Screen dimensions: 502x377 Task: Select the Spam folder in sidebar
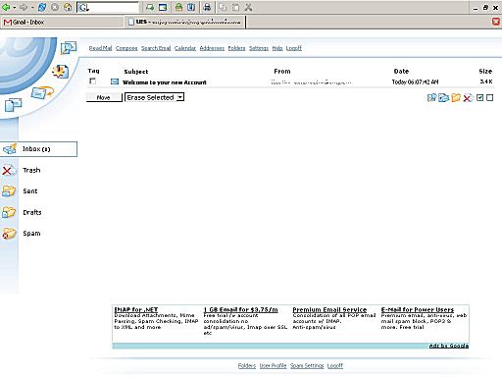(x=31, y=234)
